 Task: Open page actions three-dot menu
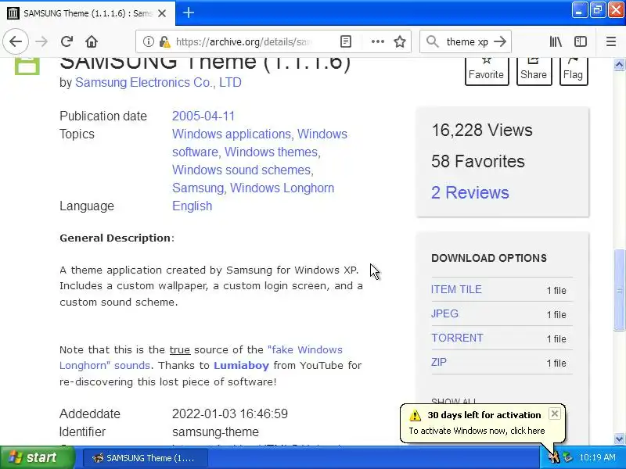(x=377, y=41)
